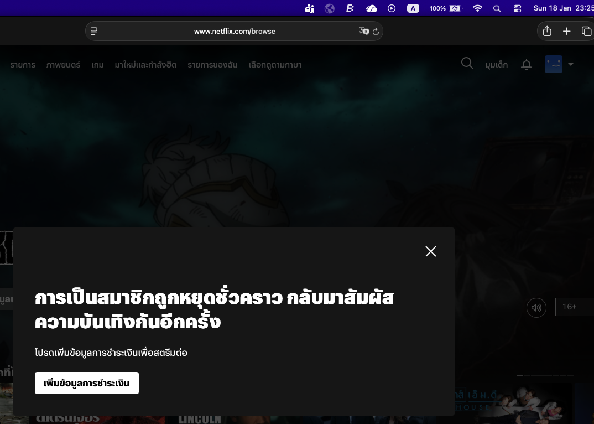The width and height of the screenshot is (594, 424).
Task: Open the Wi-Fi menu bar icon
Action: (x=478, y=8)
